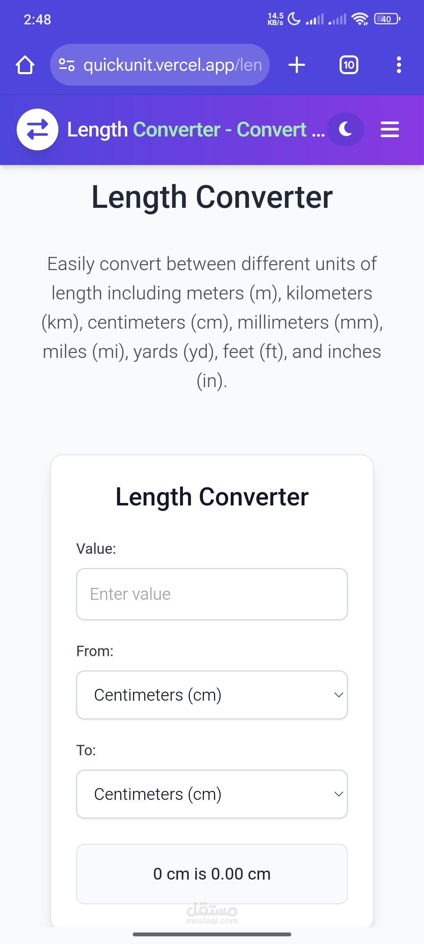Click the From dropdown chevron arrow

(x=339, y=695)
